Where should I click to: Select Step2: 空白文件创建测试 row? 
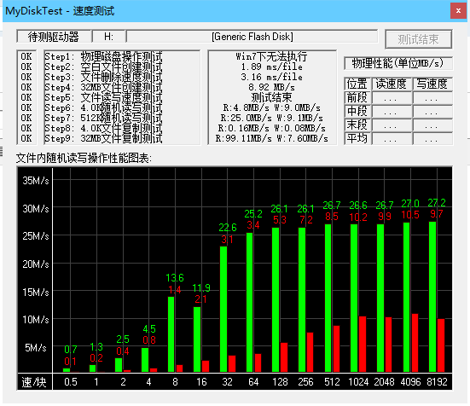click(104, 67)
